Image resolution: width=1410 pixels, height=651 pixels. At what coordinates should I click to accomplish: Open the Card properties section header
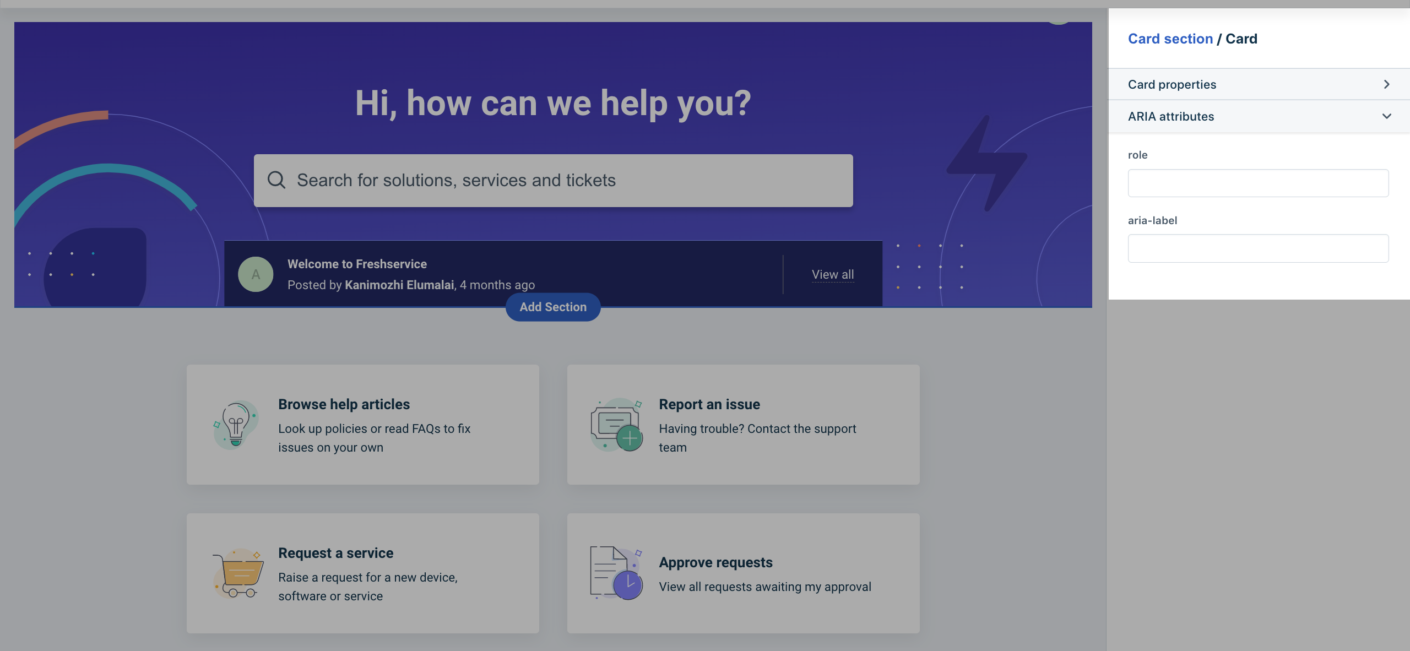[x=1172, y=84]
